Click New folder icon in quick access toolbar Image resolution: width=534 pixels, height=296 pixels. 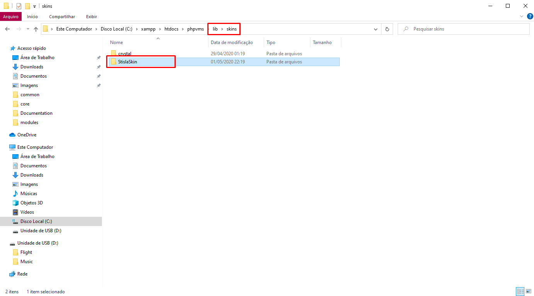[x=27, y=6]
